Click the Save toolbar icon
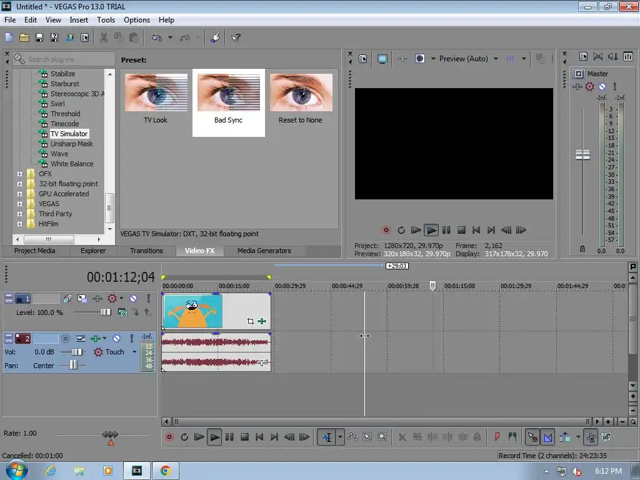The width and height of the screenshot is (640, 480). click(x=39, y=37)
